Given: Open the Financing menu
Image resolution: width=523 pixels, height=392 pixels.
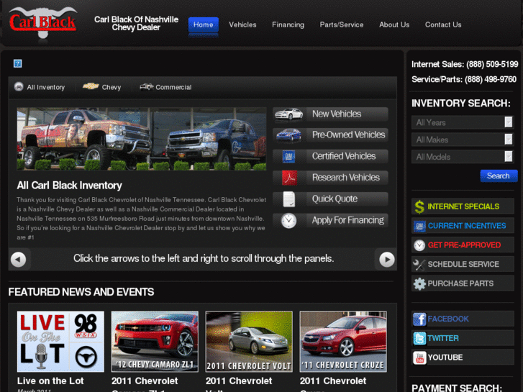Looking at the screenshot, I should (x=288, y=24).
